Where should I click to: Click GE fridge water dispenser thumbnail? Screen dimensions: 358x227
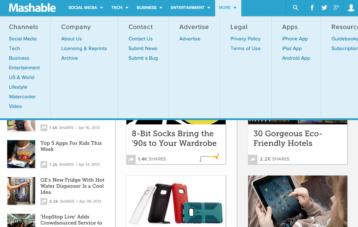coord(21,191)
